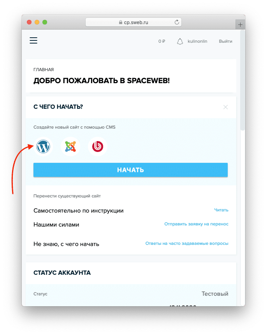This screenshot has height=335, width=267.
Task: Click the cp.sweb.ru address bar
Action: [133, 22]
